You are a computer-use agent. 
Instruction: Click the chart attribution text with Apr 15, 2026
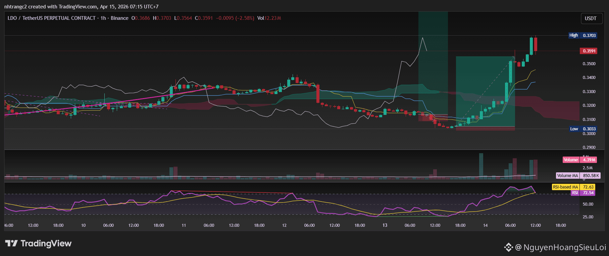81,7
